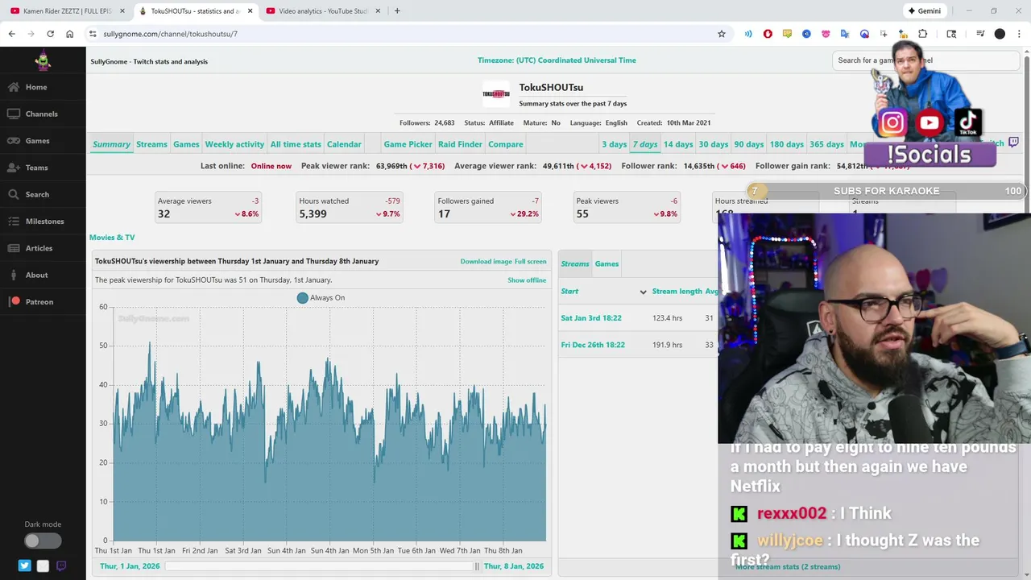Open Patreon via the red circle icon
Image resolution: width=1031 pixels, height=580 pixels.
coord(14,301)
